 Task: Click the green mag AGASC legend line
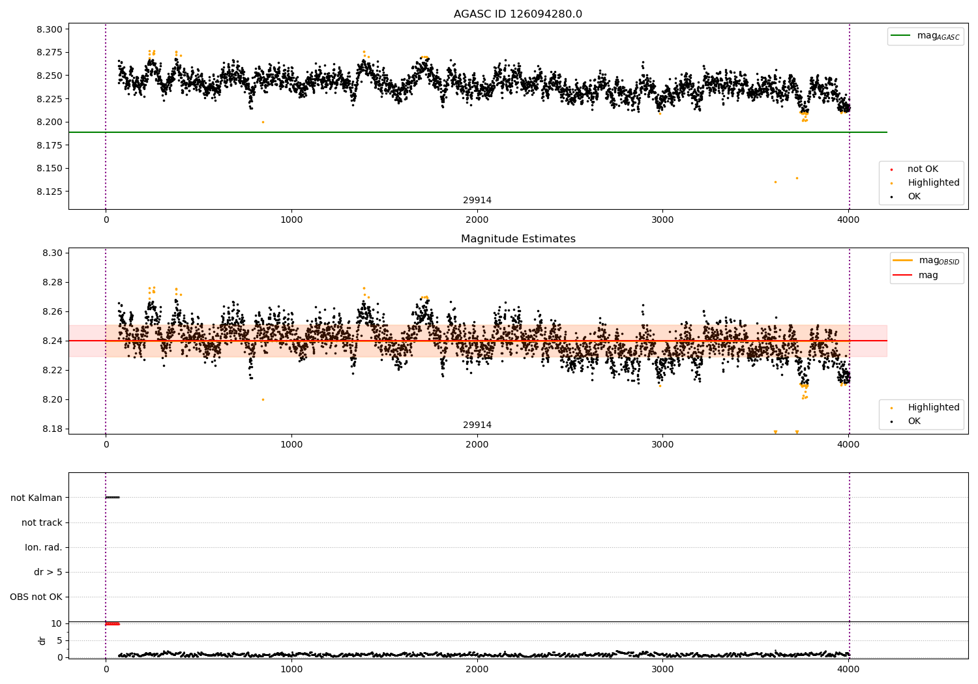(902, 36)
